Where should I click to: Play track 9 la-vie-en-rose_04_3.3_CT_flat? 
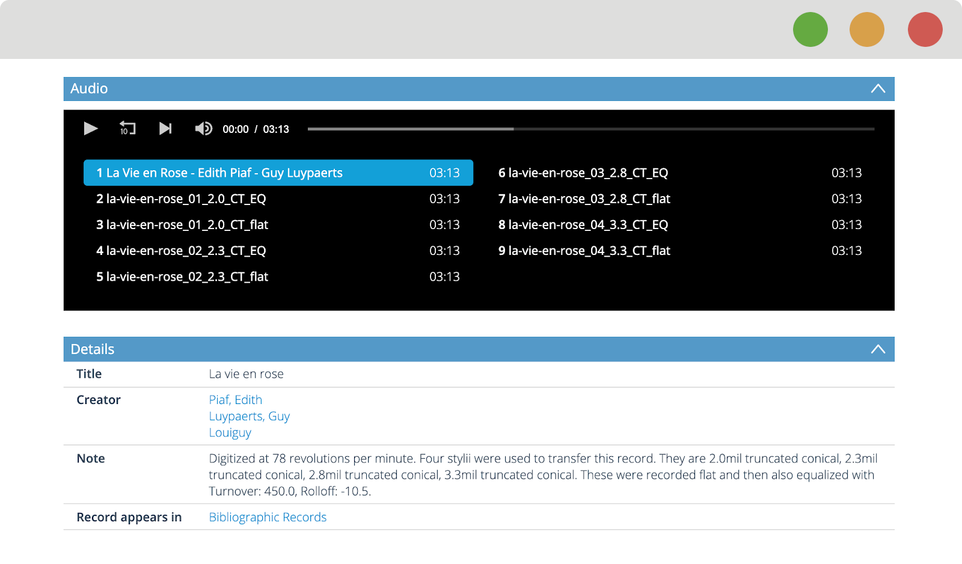coord(680,251)
